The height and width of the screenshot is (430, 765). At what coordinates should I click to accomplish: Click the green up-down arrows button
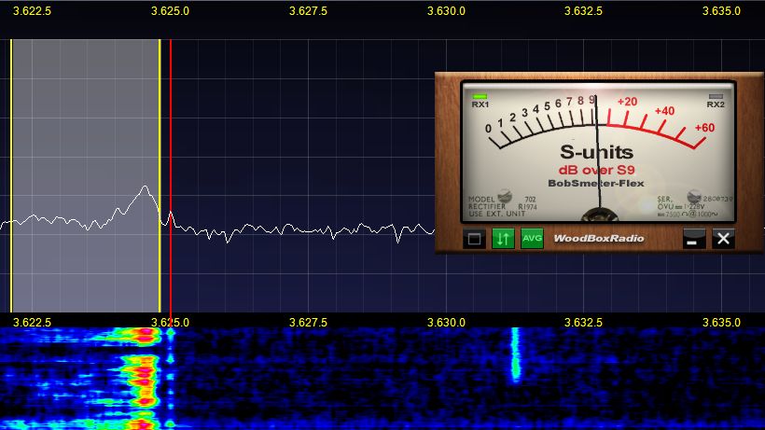tap(503, 238)
